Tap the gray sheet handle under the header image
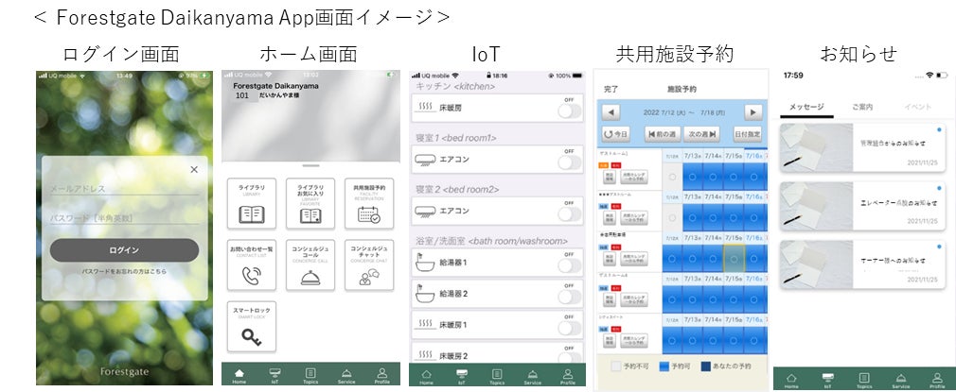956x392 pixels. pos(311,165)
